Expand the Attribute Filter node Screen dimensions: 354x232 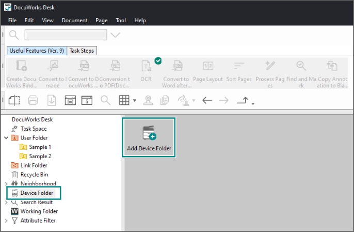[x=6, y=221]
